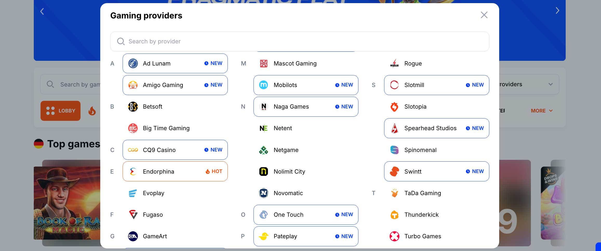Click the Big Time Gaming logo icon
601x251 pixels.
133,128
